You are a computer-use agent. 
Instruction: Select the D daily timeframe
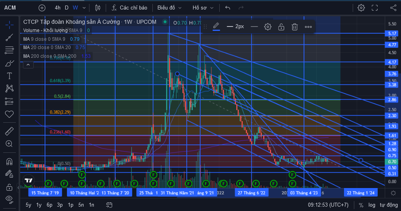[x=67, y=8]
